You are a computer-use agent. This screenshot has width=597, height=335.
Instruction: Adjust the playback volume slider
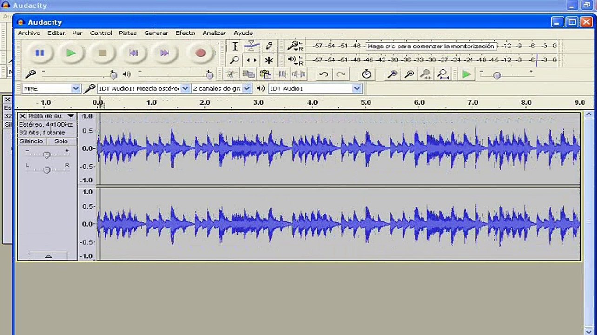(x=210, y=75)
